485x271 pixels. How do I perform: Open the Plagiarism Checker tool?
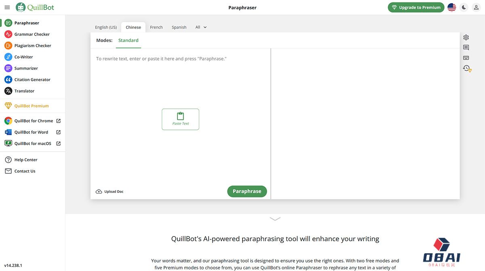click(x=32, y=46)
